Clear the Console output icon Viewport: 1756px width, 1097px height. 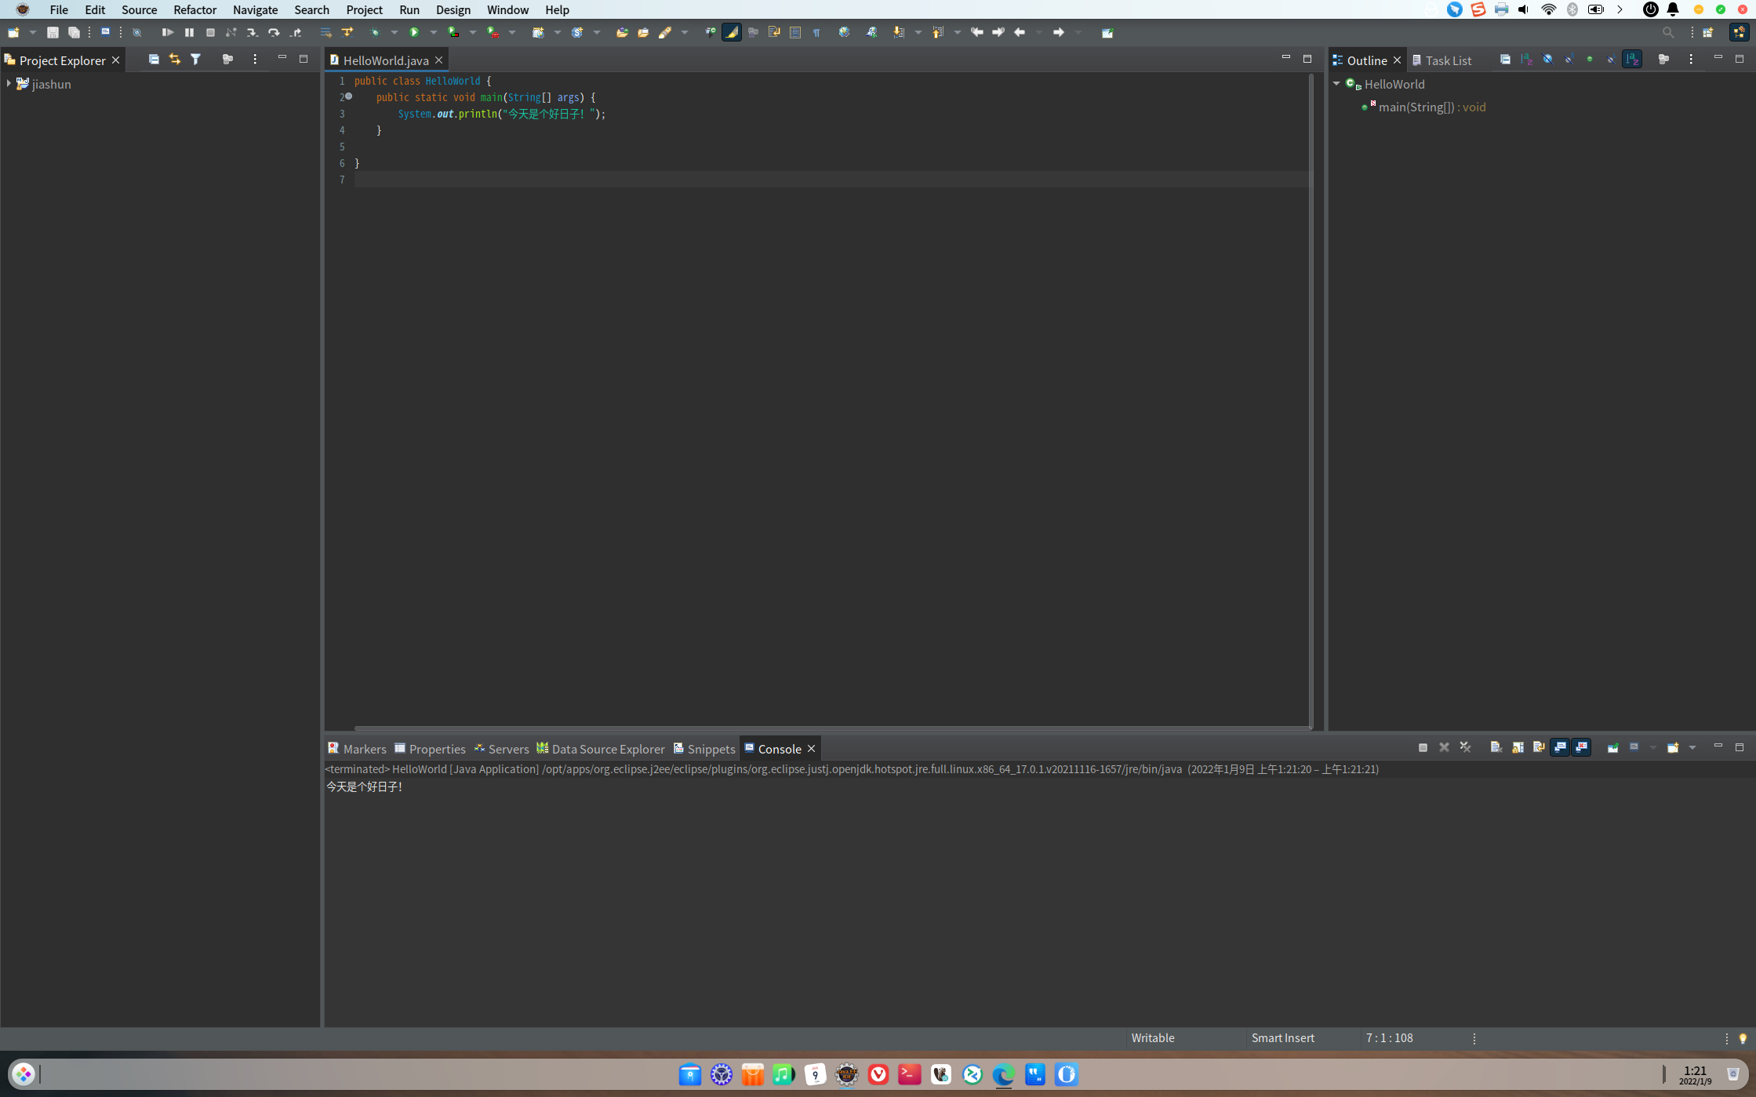1496,747
